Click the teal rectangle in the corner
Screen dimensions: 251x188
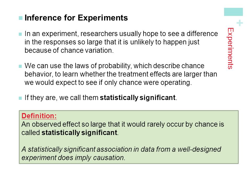(233, 12)
